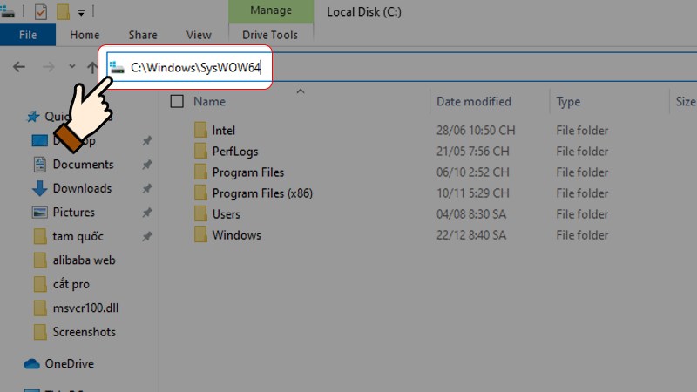Click the pin icon beside Documents
The width and height of the screenshot is (697, 392).
tap(147, 165)
